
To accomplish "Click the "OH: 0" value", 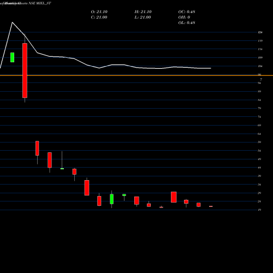I will (184, 17).
